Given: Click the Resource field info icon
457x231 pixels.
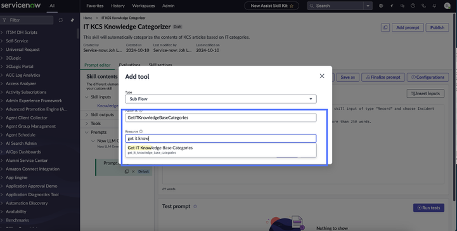Looking at the screenshot, I should click(x=141, y=131).
